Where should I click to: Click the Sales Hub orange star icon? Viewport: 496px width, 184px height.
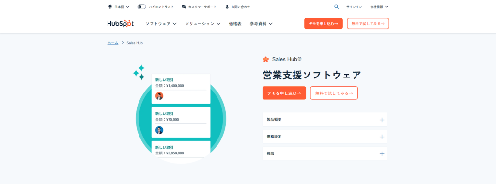[266, 59]
